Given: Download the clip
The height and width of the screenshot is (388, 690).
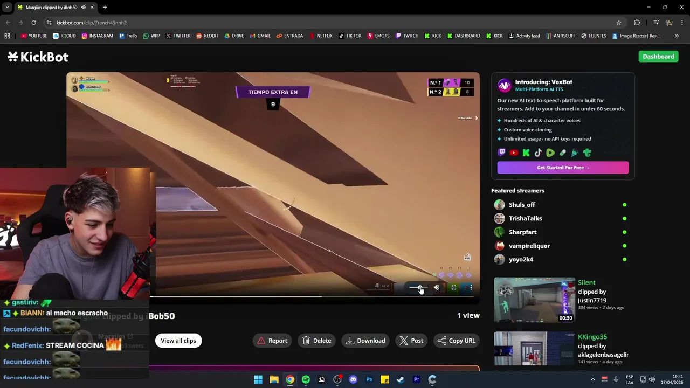Looking at the screenshot, I should pos(365,341).
